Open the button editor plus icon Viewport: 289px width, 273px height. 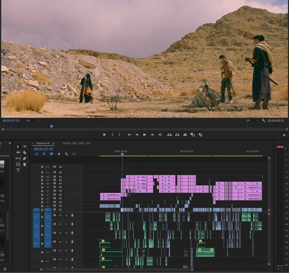tap(284, 135)
